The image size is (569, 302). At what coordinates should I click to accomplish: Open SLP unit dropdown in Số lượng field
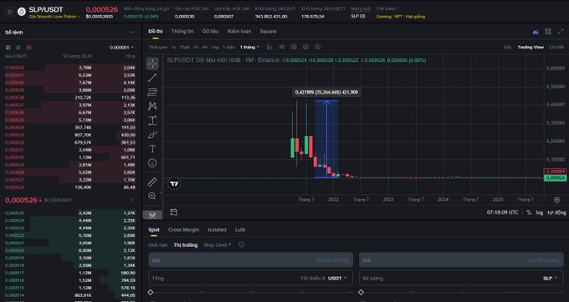click(x=550, y=279)
